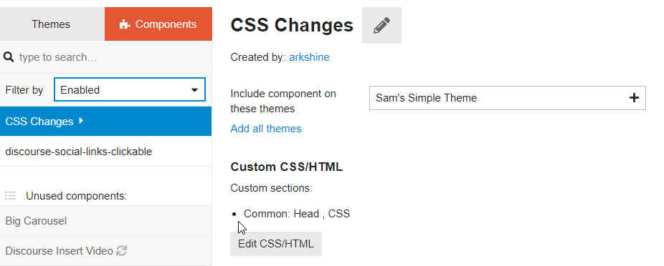
Task: Click the search magnifier icon
Action: coord(9,57)
